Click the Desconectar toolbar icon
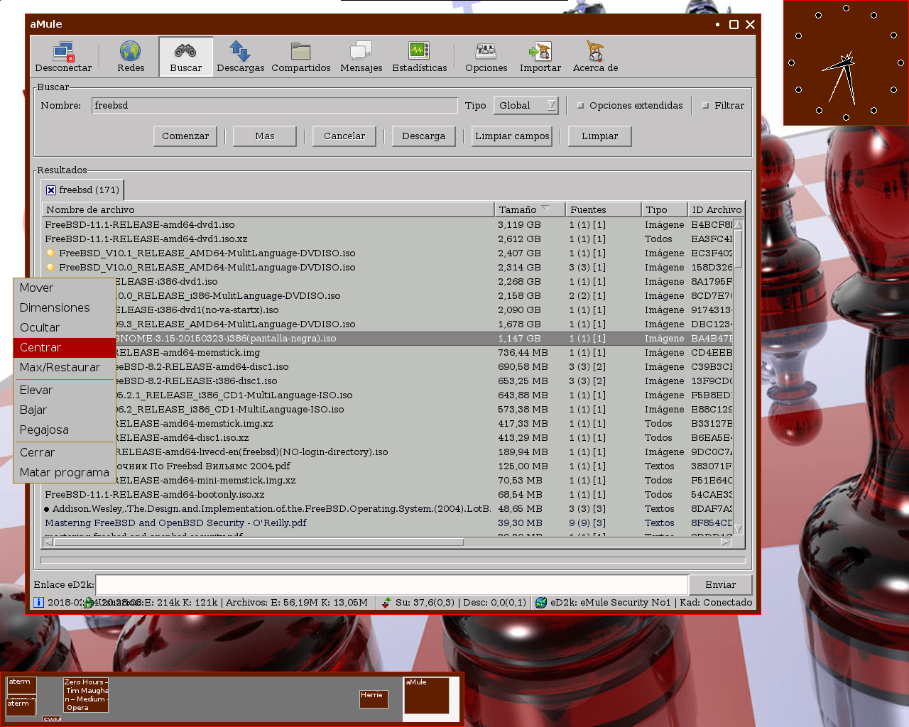This screenshot has width=909, height=727. (63, 57)
